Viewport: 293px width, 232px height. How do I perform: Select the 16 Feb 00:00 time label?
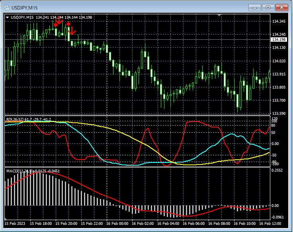tap(118, 224)
